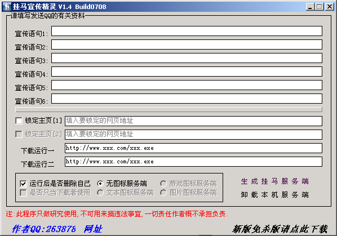Maximize the window

click(x=319, y=7)
